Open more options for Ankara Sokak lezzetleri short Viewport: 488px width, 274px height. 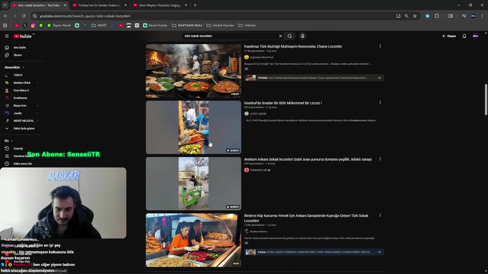point(380,159)
